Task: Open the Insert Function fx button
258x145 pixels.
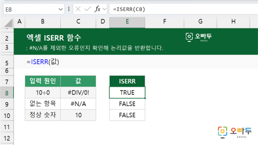Action: 97,9
